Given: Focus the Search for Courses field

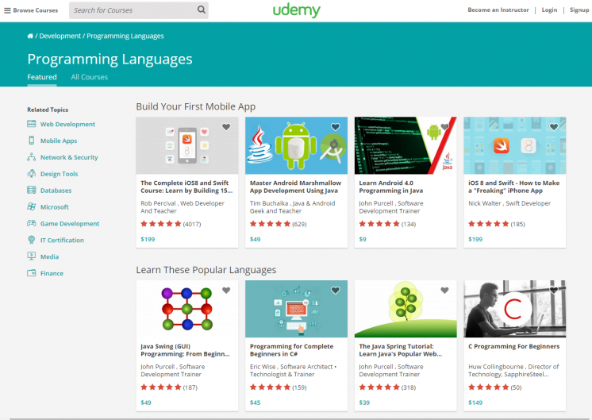Looking at the screenshot, I should tap(139, 10).
